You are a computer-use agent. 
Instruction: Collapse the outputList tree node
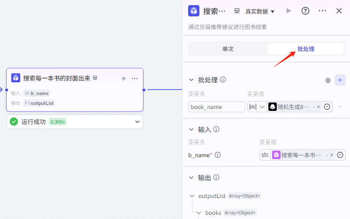pyautogui.click(x=192, y=196)
